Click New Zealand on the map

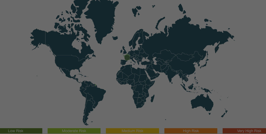(225, 113)
